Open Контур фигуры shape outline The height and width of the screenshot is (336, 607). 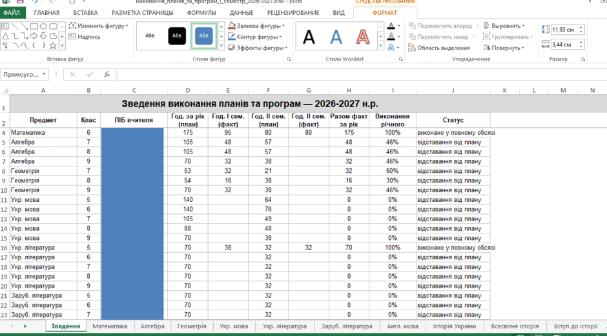[254, 37]
